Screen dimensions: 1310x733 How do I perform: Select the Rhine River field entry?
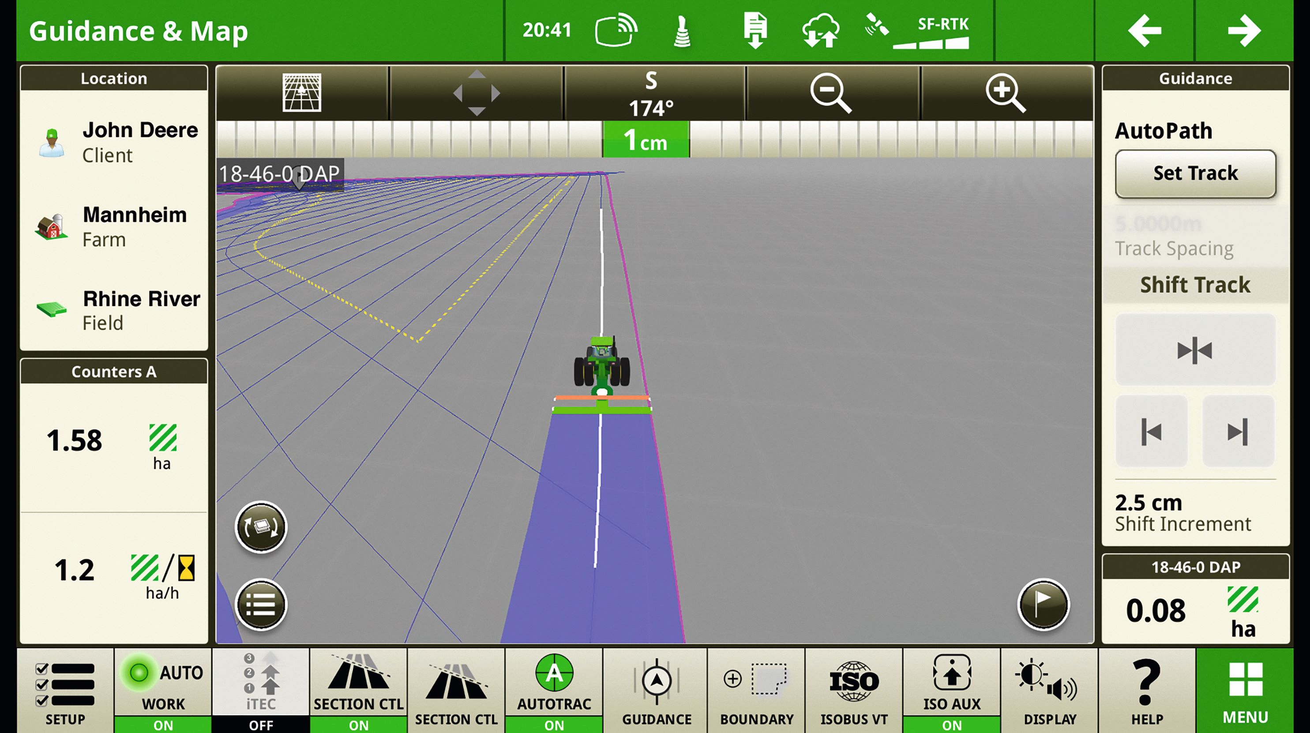click(114, 310)
